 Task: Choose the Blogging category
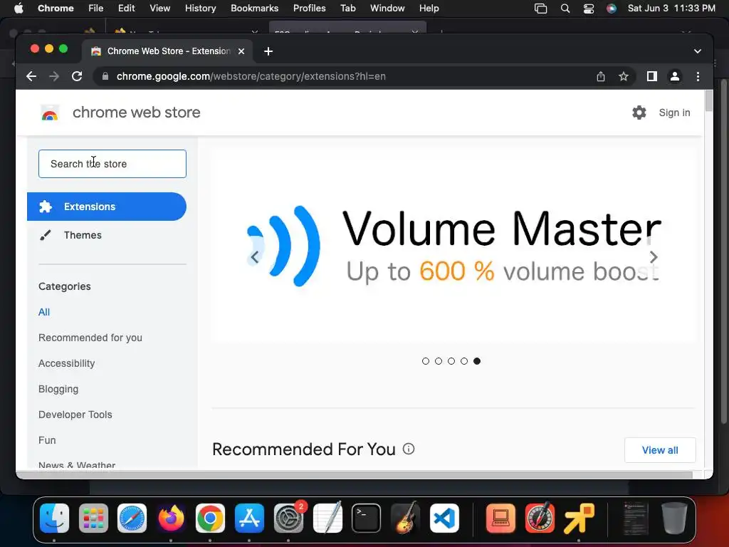[x=58, y=389]
